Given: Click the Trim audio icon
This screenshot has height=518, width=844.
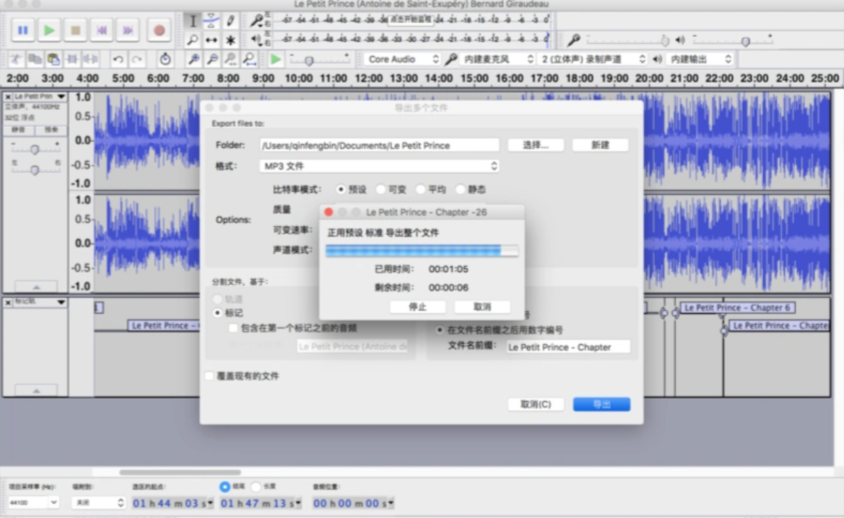Looking at the screenshot, I should (x=72, y=60).
